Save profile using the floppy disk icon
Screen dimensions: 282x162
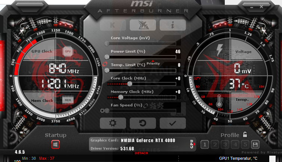[x=255, y=144]
